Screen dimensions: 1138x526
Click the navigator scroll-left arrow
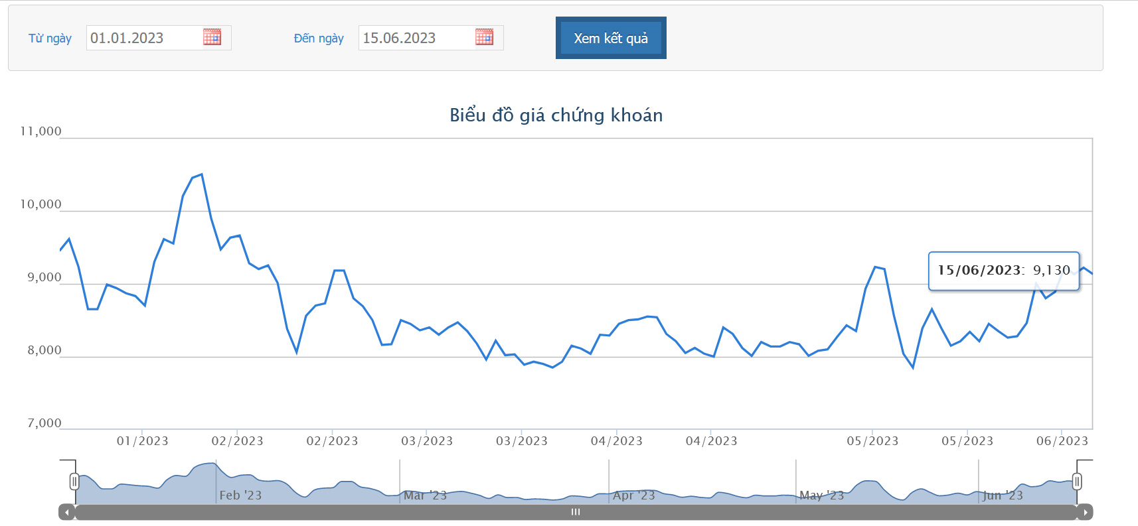click(x=66, y=512)
